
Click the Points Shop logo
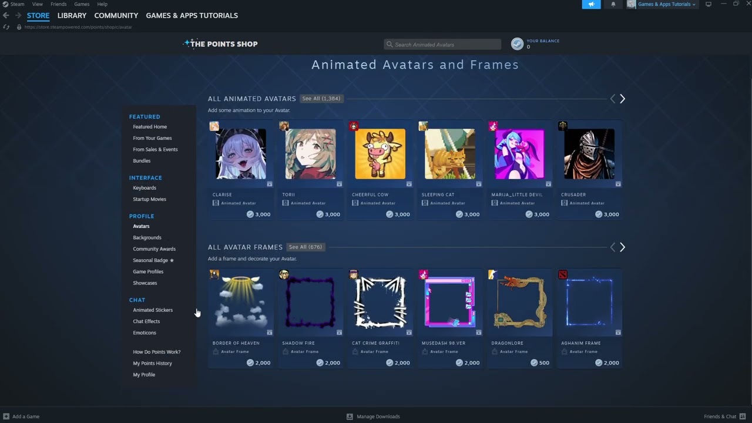tap(220, 44)
